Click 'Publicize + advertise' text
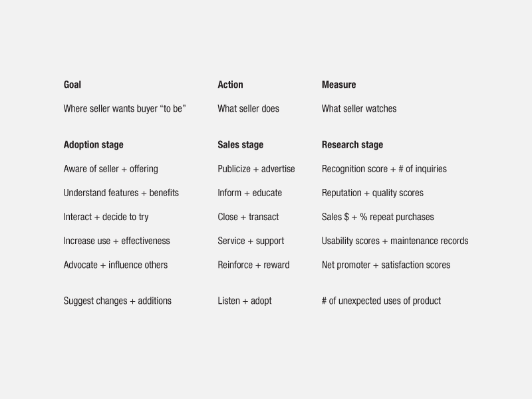 click(x=256, y=169)
